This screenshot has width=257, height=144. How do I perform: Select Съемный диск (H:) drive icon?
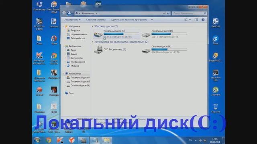point(146,51)
